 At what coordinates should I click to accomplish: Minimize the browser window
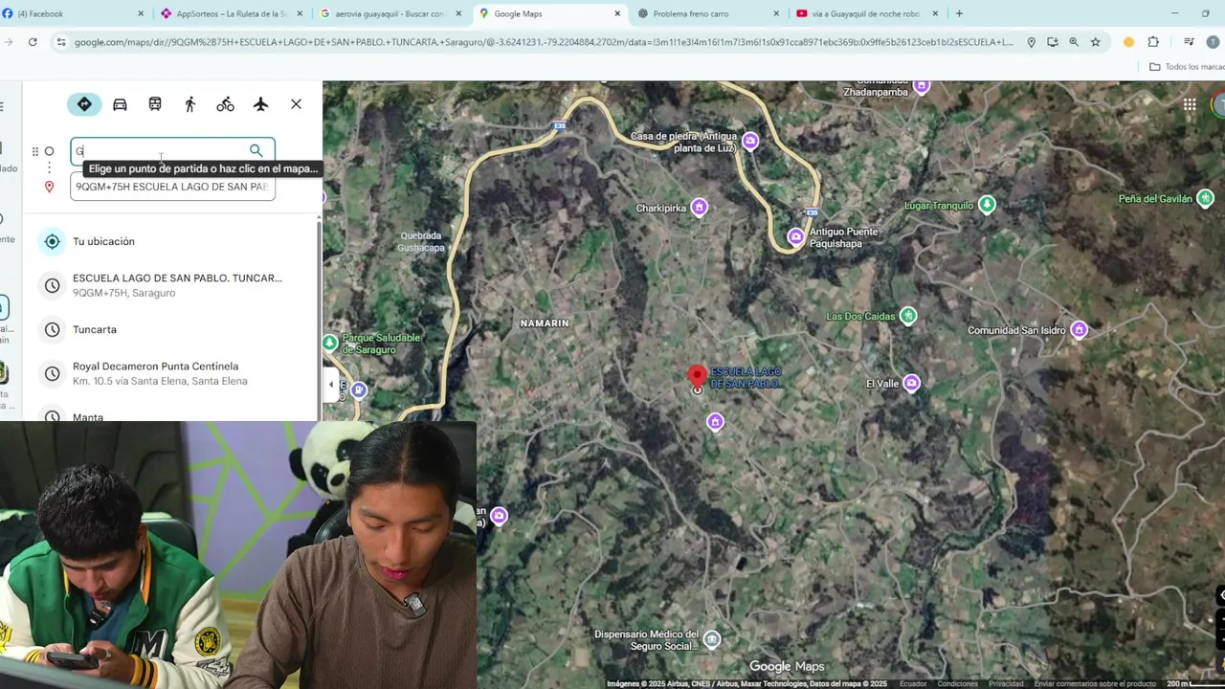tap(1174, 13)
